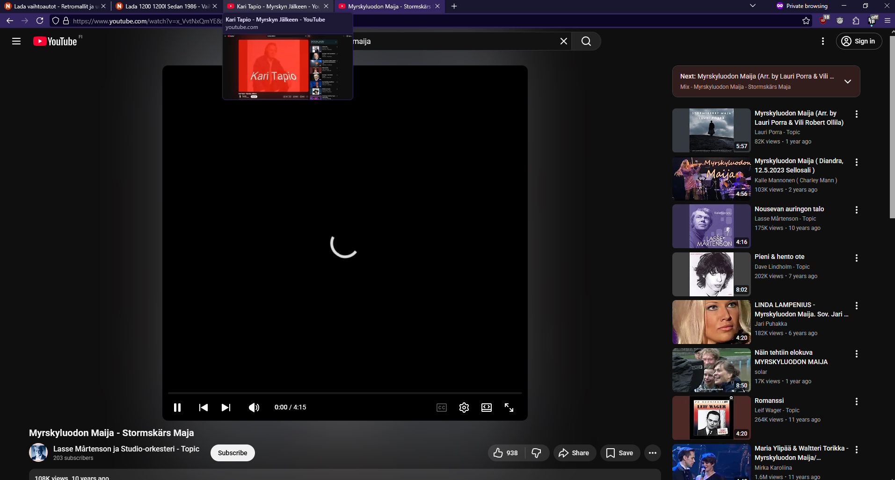Viewport: 895px width, 480px height.
Task: Reload the current page
Action: click(40, 21)
